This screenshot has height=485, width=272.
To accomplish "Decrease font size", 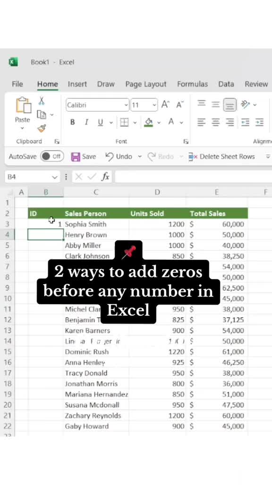I will click(180, 105).
